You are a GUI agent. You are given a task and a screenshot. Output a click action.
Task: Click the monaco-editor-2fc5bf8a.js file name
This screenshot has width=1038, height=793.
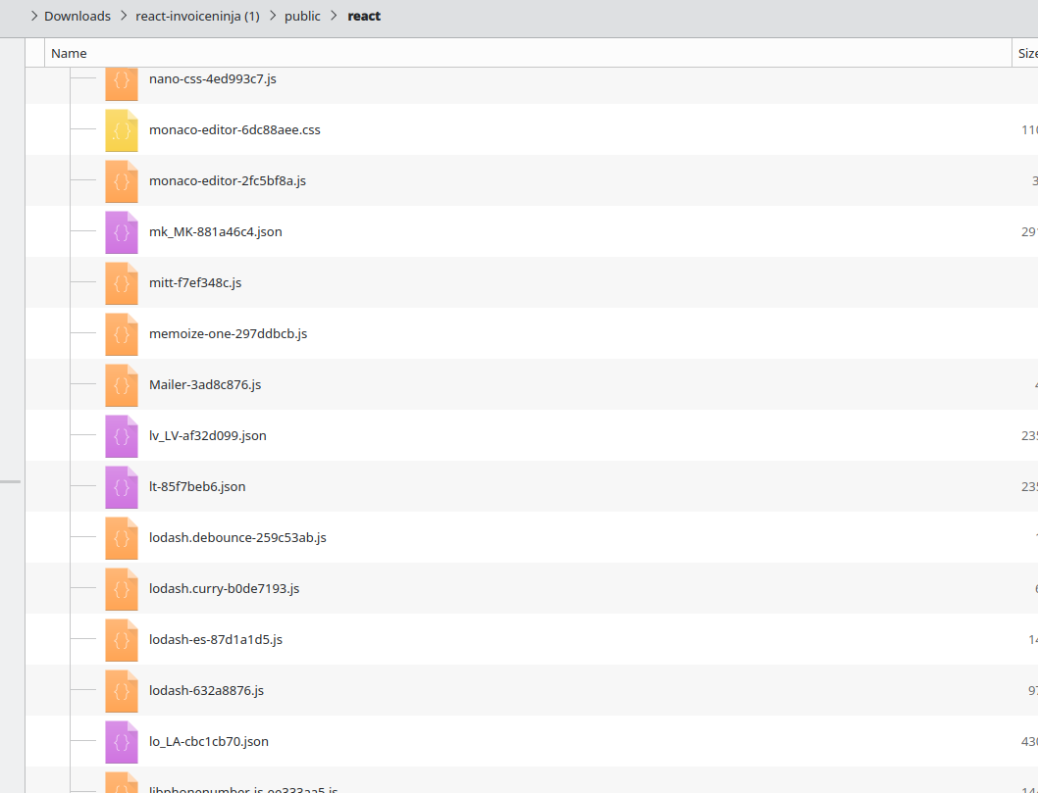(x=227, y=180)
